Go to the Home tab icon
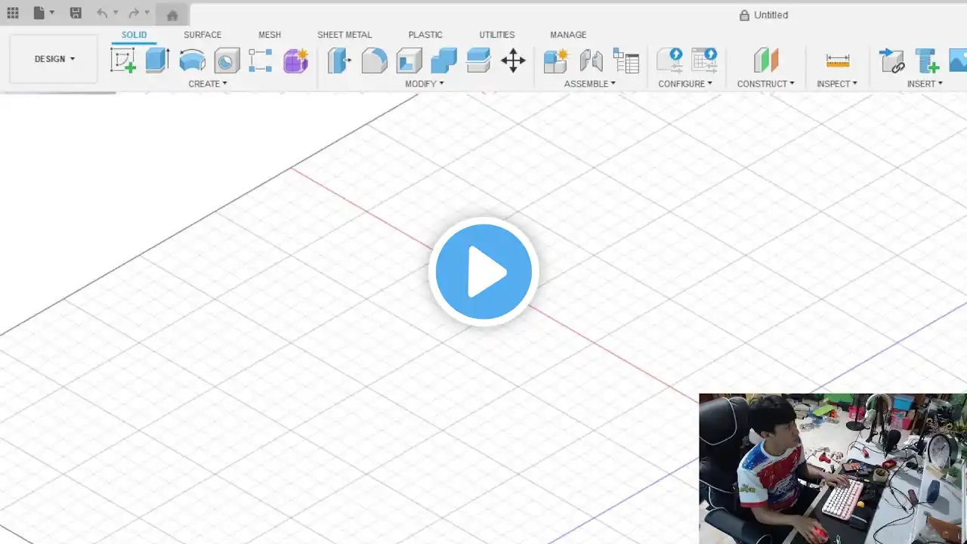Viewport: 967px width, 544px height. [x=172, y=14]
